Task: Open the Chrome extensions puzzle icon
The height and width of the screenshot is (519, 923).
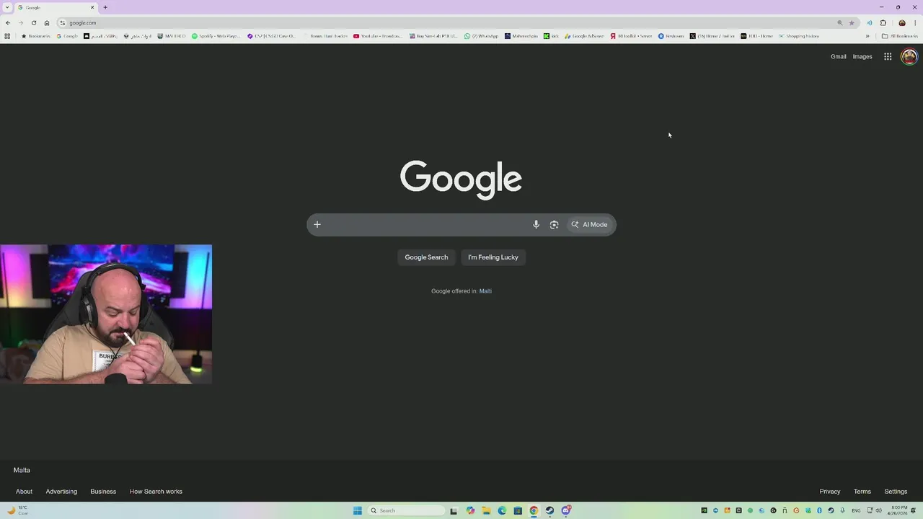Action: click(883, 22)
